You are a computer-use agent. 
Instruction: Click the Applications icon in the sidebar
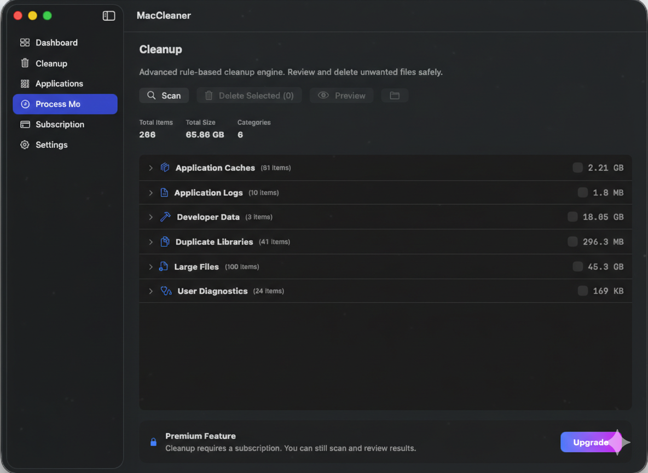coord(24,83)
